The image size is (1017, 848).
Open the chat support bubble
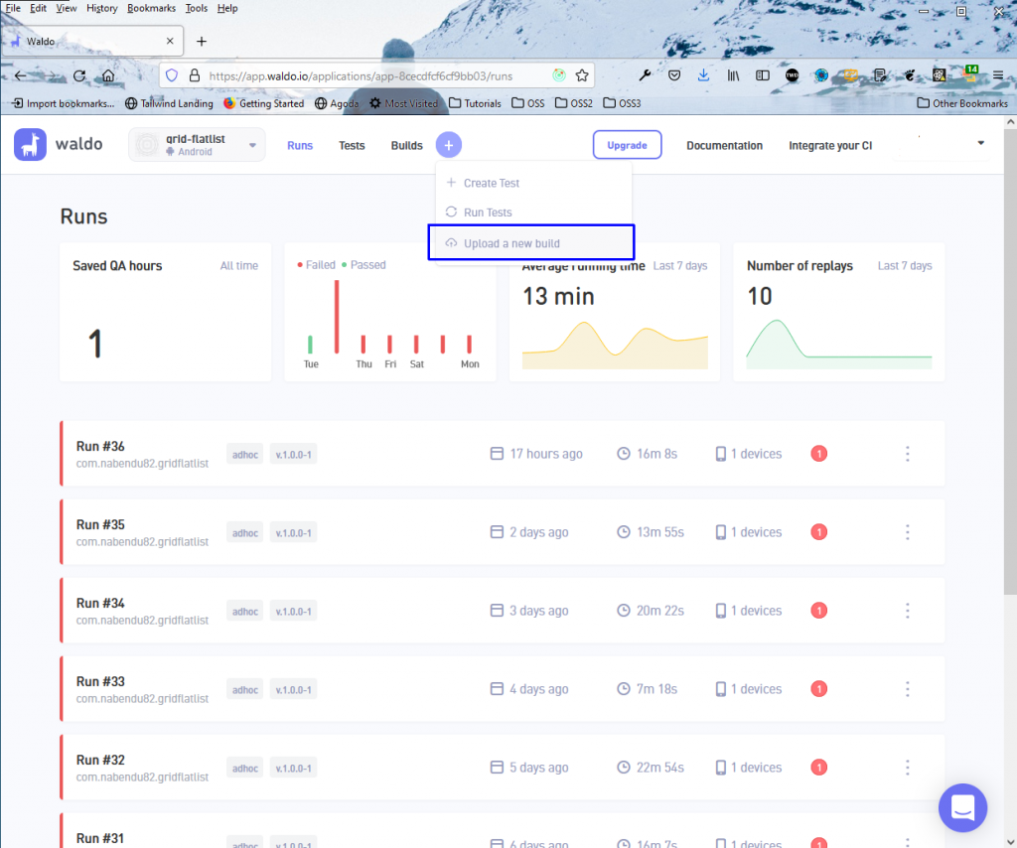click(962, 808)
